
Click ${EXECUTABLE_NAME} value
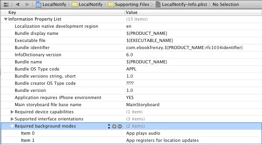[x=150, y=40]
